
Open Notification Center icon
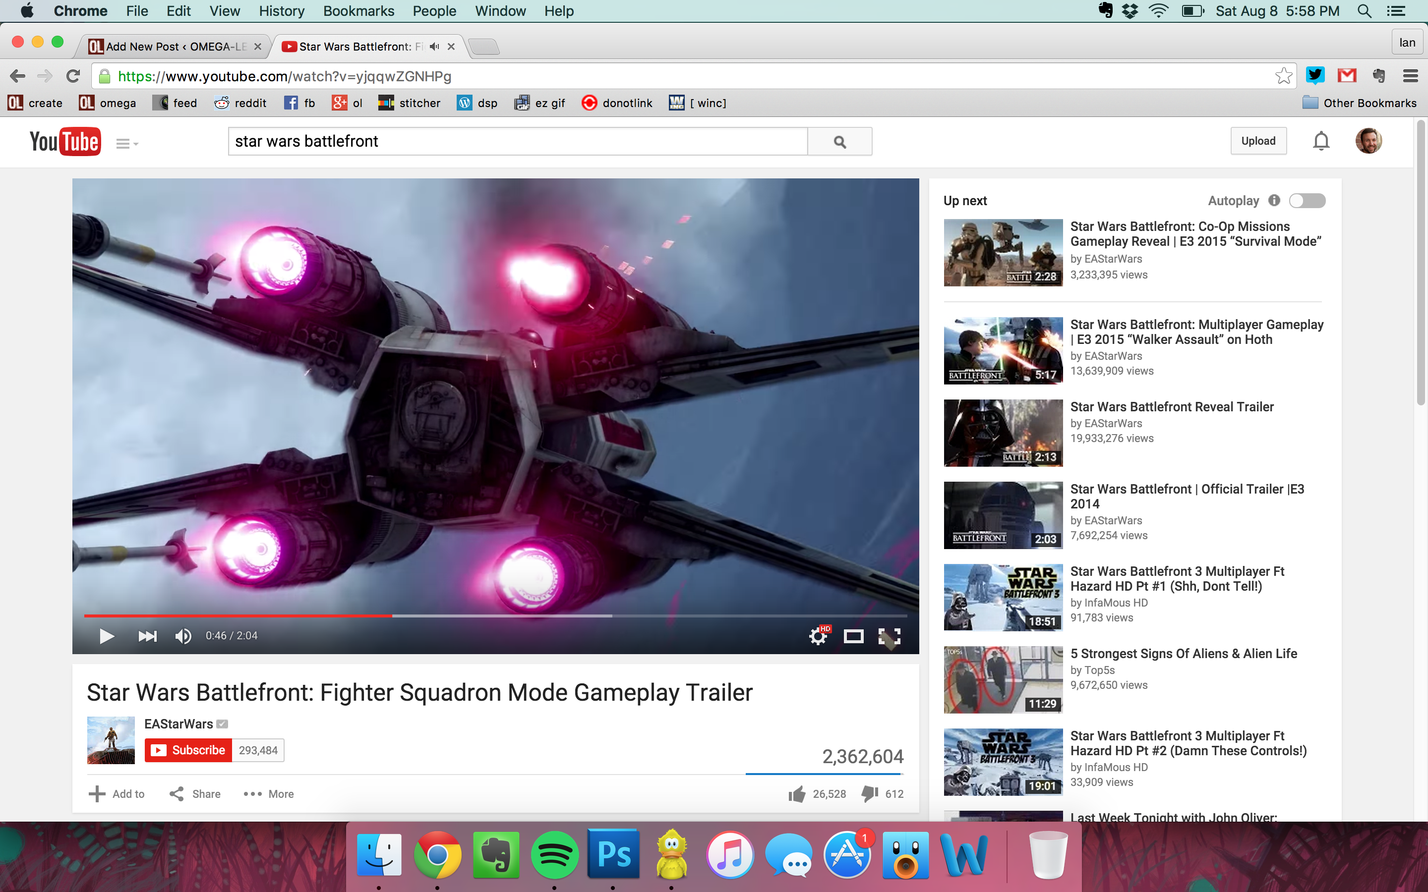click(1396, 10)
